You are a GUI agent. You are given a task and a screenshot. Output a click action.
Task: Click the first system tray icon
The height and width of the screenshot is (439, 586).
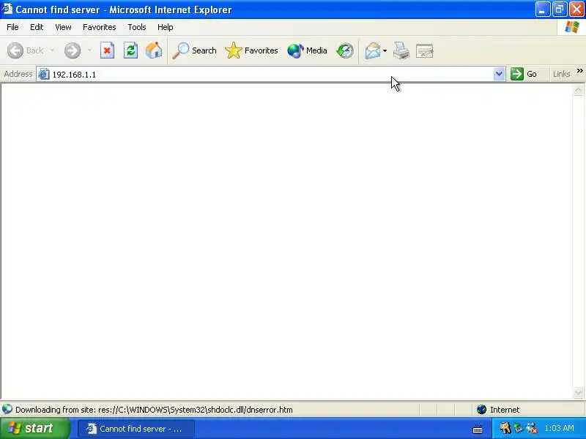(x=505, y=428)
